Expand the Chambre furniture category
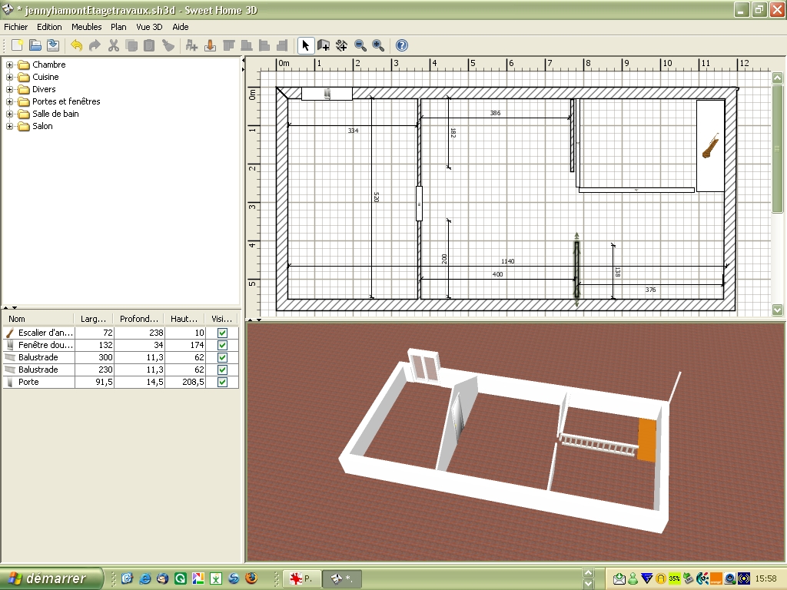This screenshot has height=590, width=787. click(x=10, y=65)
